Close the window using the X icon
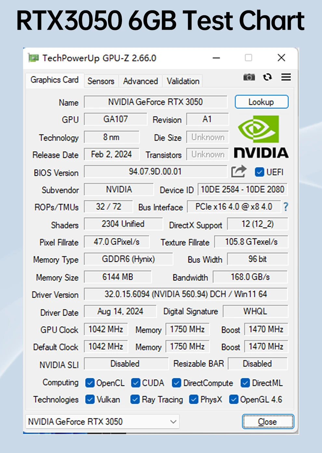The height and width of the screenshot is (453, 322). 281,58
